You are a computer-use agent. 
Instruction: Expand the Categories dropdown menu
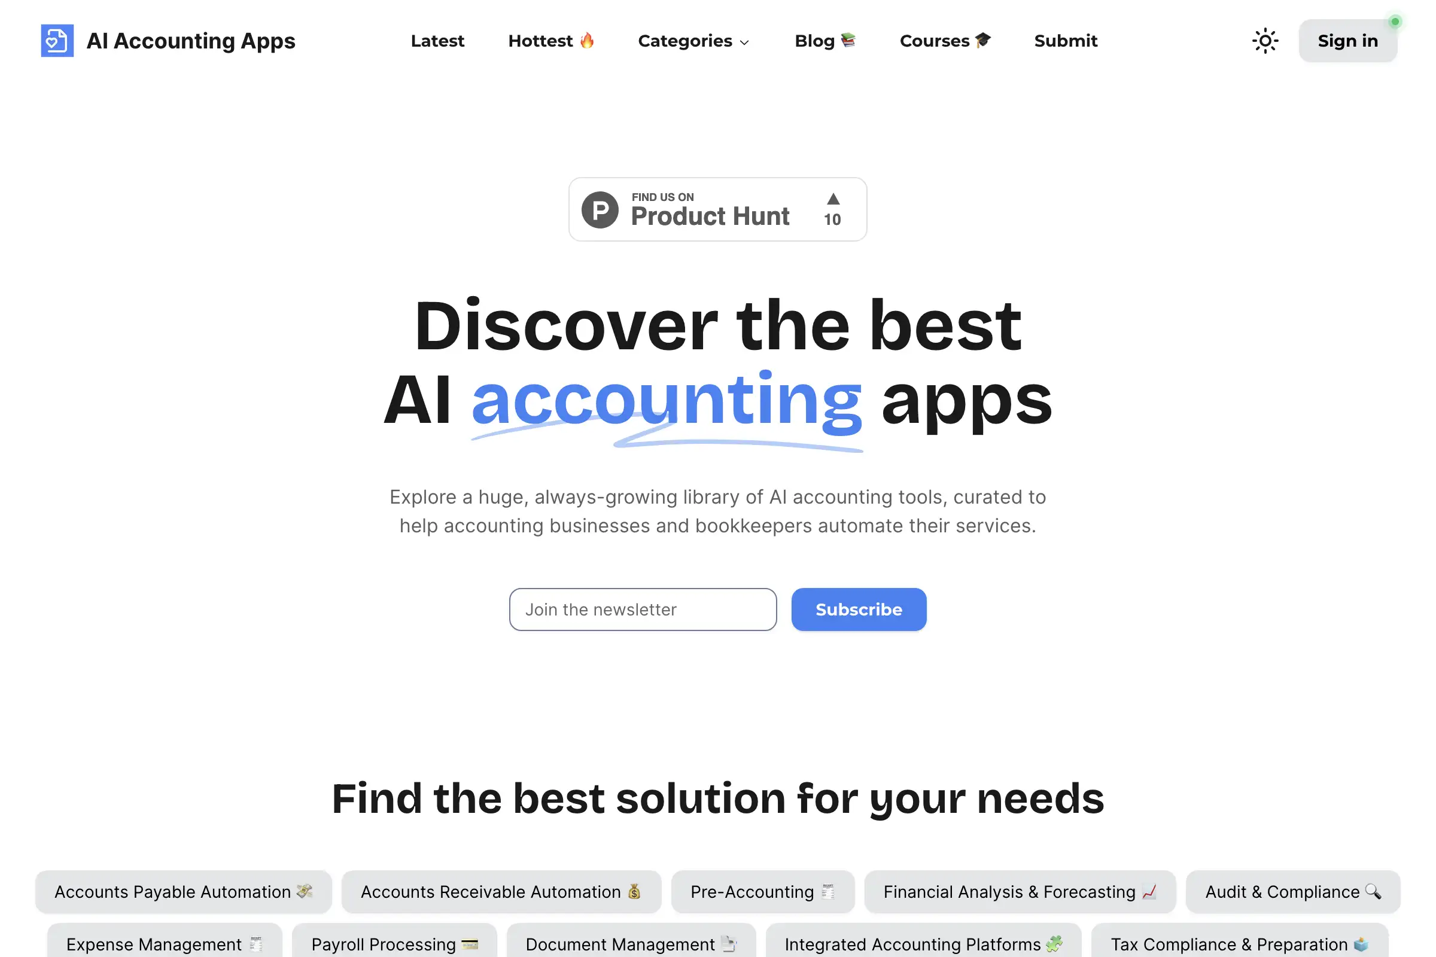point(692,41)
